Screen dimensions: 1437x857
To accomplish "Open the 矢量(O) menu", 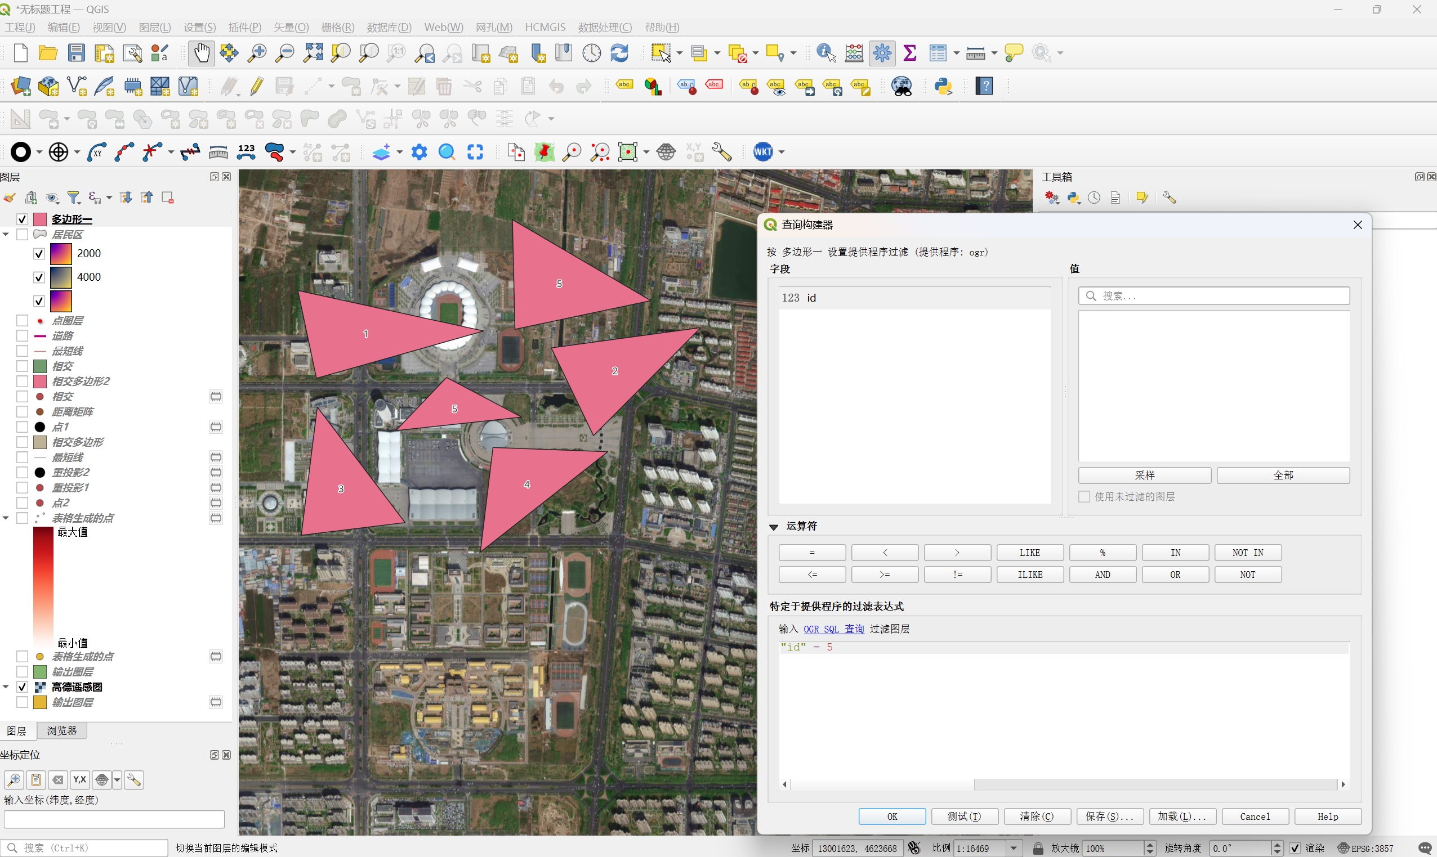I will [x=291, y=27].
